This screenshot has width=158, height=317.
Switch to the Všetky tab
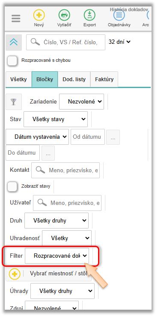point(18,79)
